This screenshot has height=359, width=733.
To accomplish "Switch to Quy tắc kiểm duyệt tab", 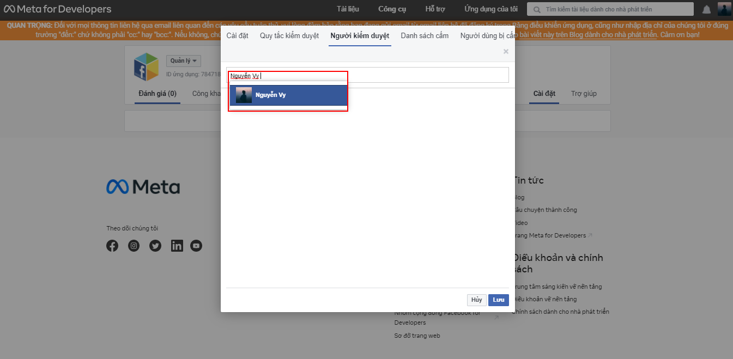I will [x=289, y=36].
